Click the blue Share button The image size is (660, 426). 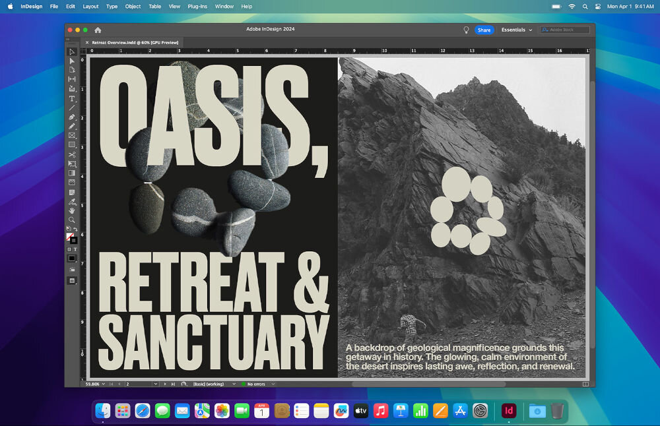click(x=484, y=30)
